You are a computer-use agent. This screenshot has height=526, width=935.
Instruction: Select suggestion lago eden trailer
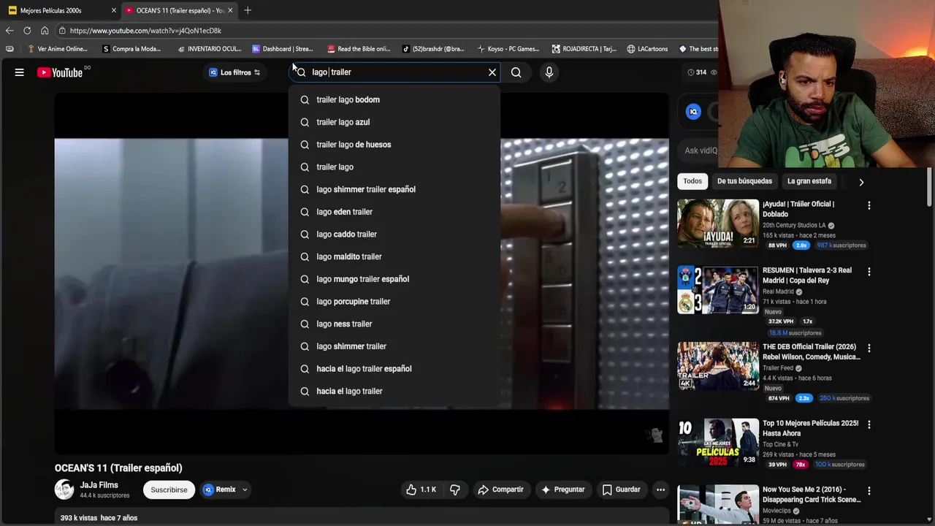394,212
